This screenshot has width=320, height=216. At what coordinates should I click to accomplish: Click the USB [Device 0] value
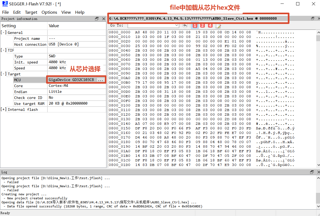coord(64,44)
